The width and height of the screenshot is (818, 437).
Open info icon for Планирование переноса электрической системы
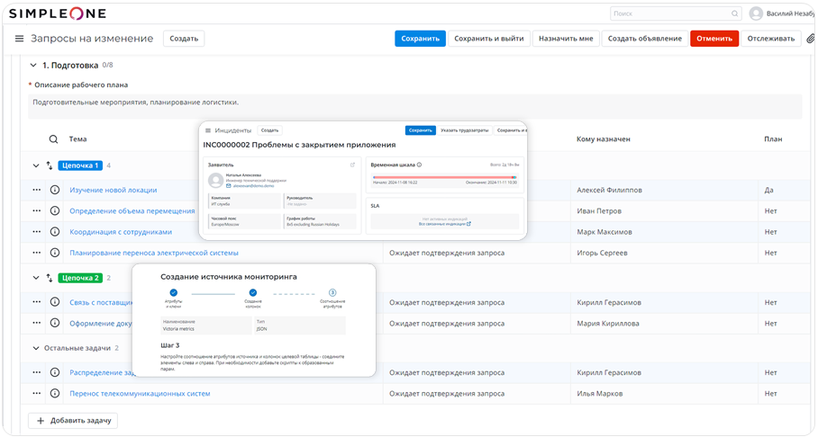pyautogui.click(x=55, y=253)
